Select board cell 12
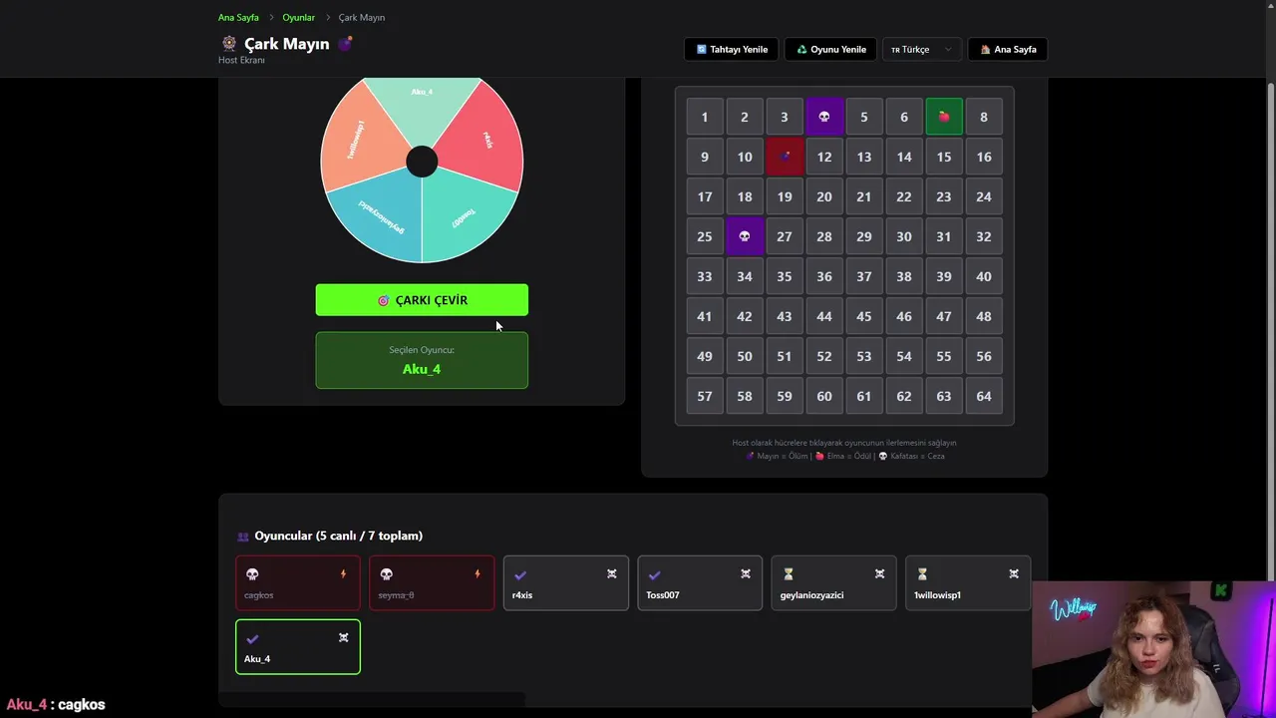This screenshot has width=1276, height=718. coord(824,157)
